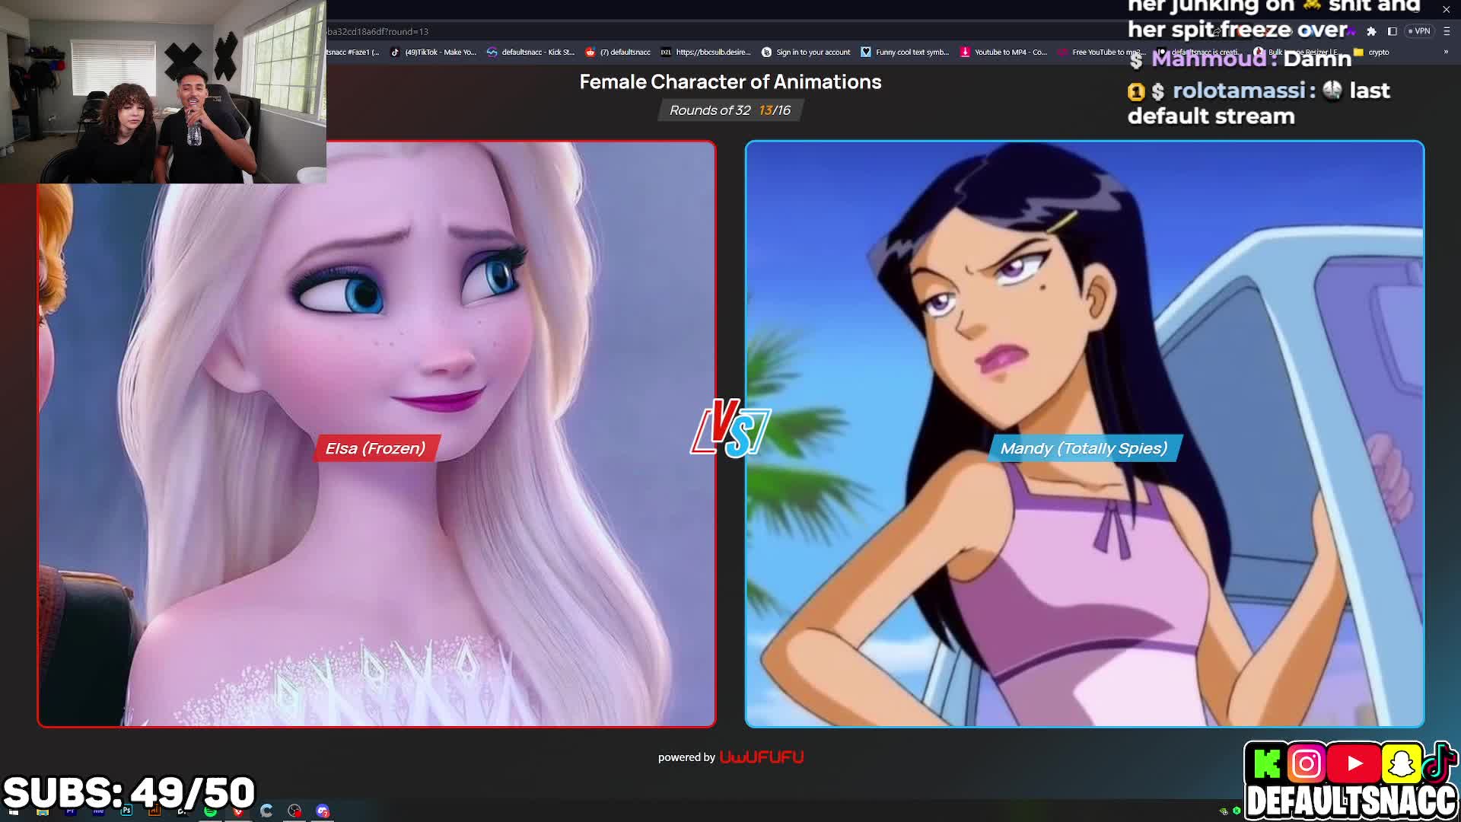This screenshot has width=1461, height=822.
Task: Click the Elsa (Frozen) name label
Action: point(375,448)
